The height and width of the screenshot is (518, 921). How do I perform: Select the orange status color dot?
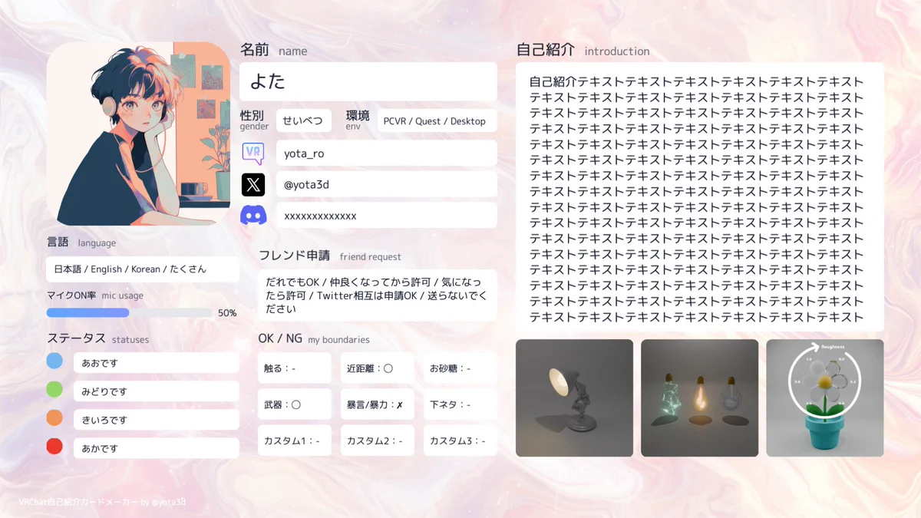pos(54,417)
